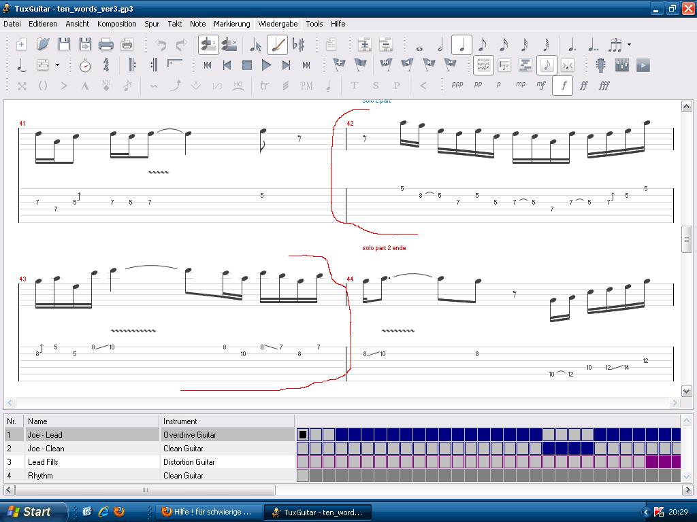The image size is (697, 522).
Task: Switch to the 'Hilfe ! für schwierige' taskbar window
Action: [x=207, y=512]
